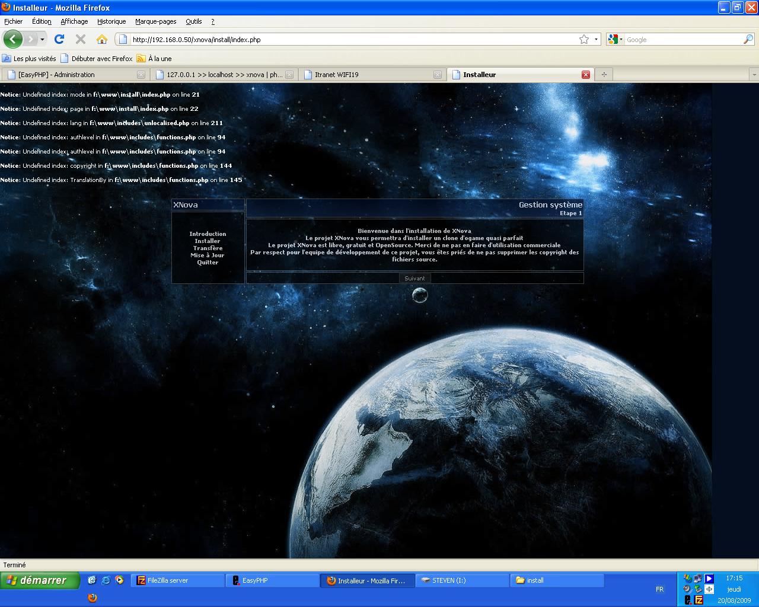Bookmark this page with the star icon
Image resolution: width=759 pixels, height=607 pixels.
[584, 39]
